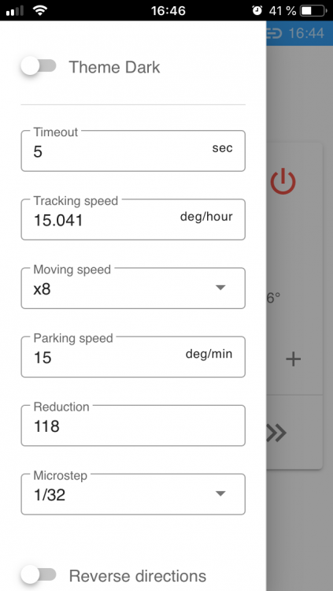Screen dimensions: 333x591
Task: Tap the connection link icon in header
Action: pos(274,33)
